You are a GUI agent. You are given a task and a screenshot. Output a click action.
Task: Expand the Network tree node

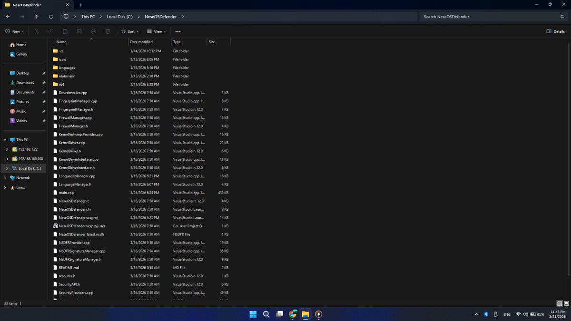pyautogui.click(x=5, y=178)
